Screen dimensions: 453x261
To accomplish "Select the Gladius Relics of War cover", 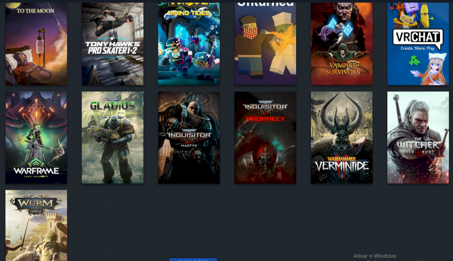I will 112,137.
